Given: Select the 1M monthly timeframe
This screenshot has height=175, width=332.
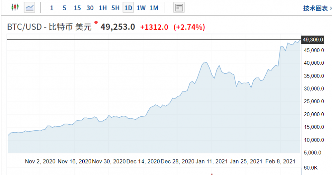Looking at the screenshot, I should (154, 8).
